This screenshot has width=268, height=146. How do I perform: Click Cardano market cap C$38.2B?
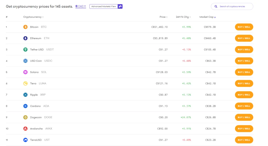coord(211,106)
